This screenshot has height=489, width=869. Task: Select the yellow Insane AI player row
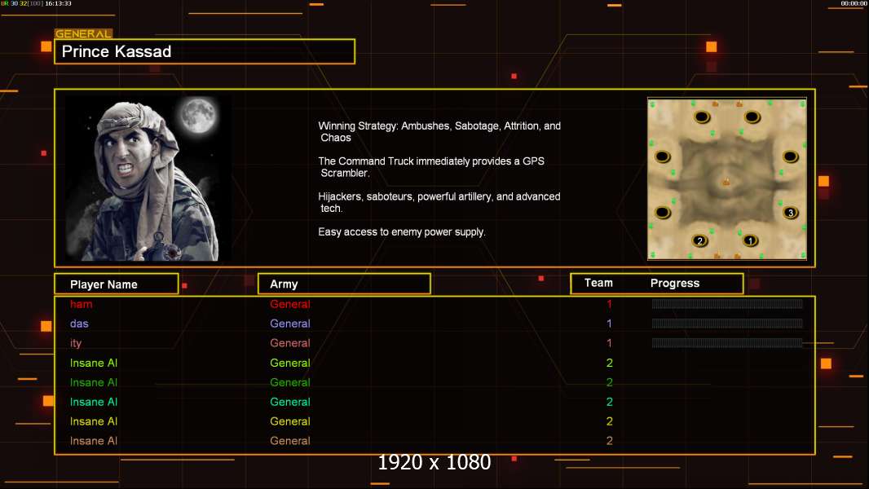[434, 421]
